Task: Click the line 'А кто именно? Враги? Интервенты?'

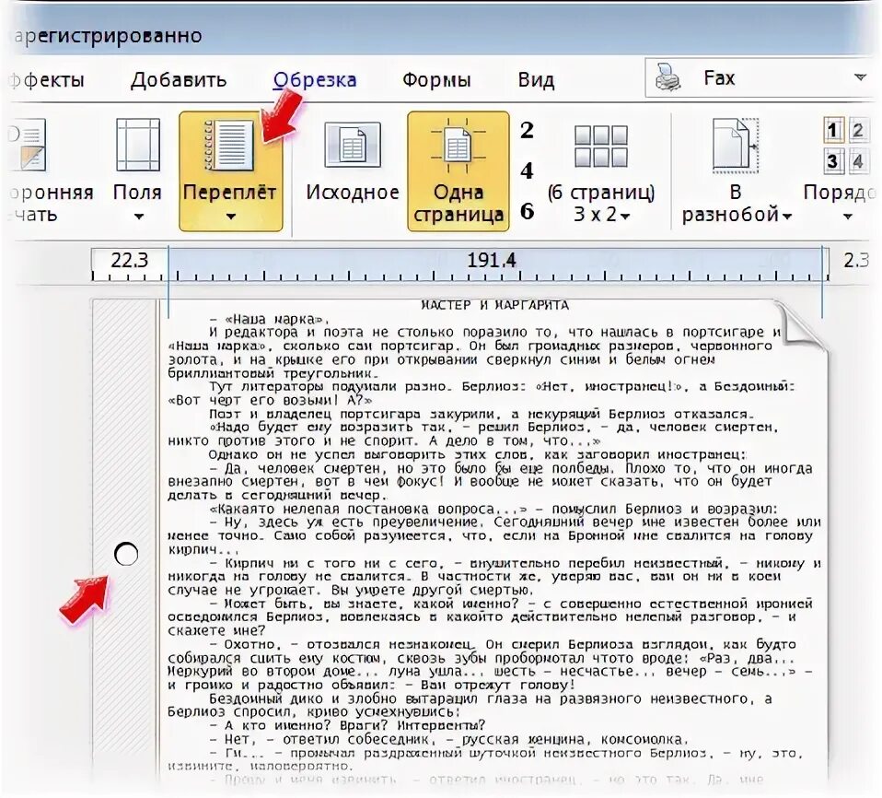Action: point(347,726)
